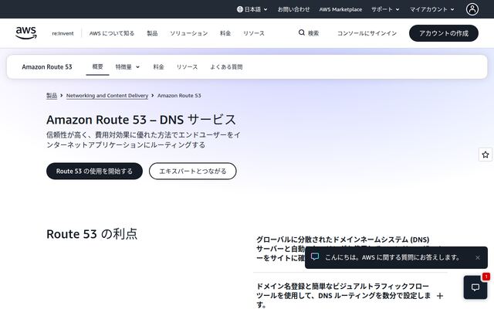Select the 料金 tab in Route 53 nav
Image resolution: width=494 pixels, height=309 pixels.
click(x=158, y=67)
